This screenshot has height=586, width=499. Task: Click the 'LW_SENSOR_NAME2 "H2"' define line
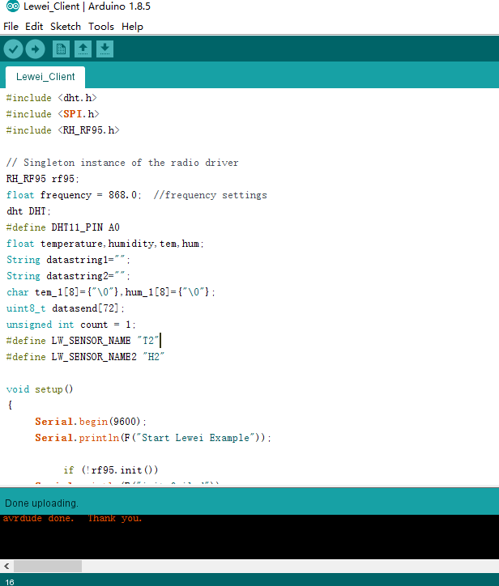pos(85,357)
